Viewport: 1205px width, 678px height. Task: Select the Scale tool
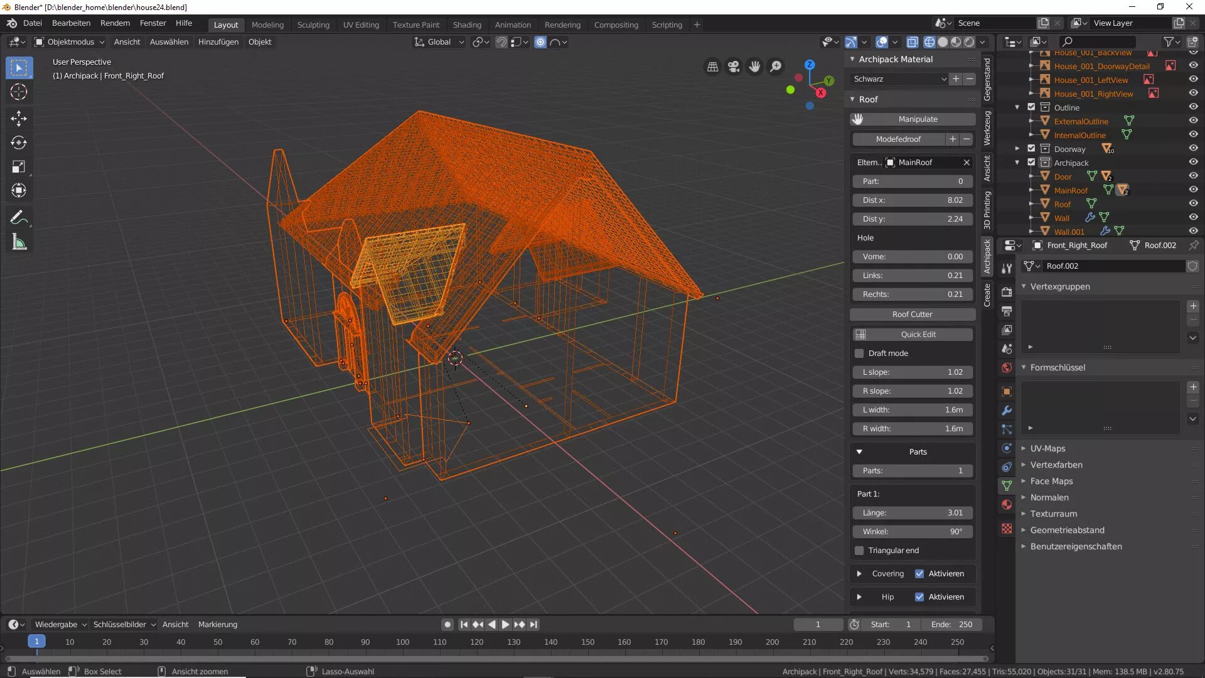pos(19,166)
